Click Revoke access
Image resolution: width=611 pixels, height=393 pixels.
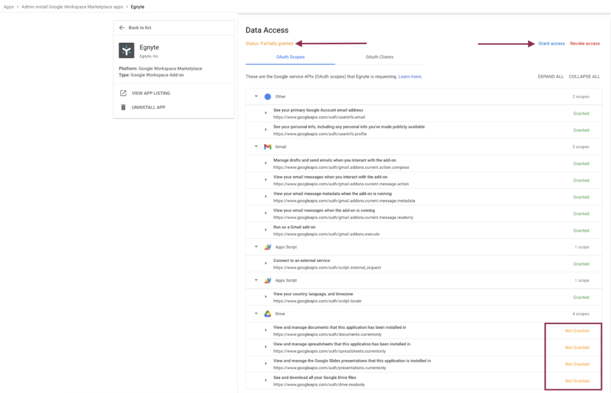pos(585,43)
